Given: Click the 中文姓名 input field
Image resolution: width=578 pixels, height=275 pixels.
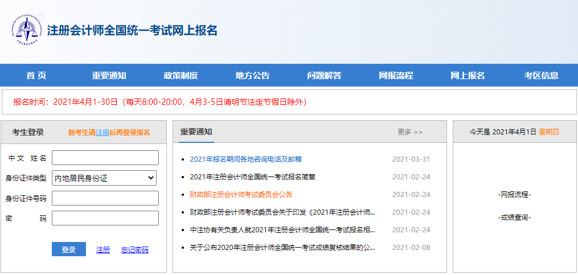Looking at the screenshot, I should point(105,158).
